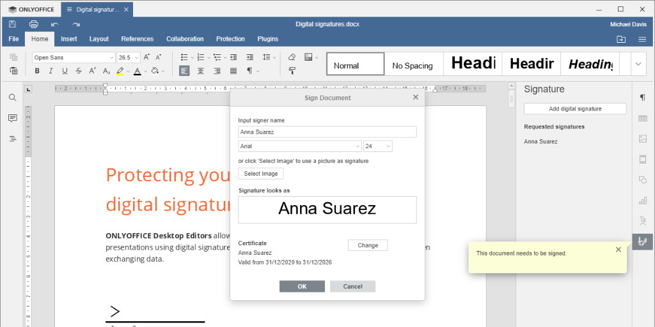Viewport: 655px width, 327px height.
Task: Click the Open file location icon
Action: (x=621, y=39)
